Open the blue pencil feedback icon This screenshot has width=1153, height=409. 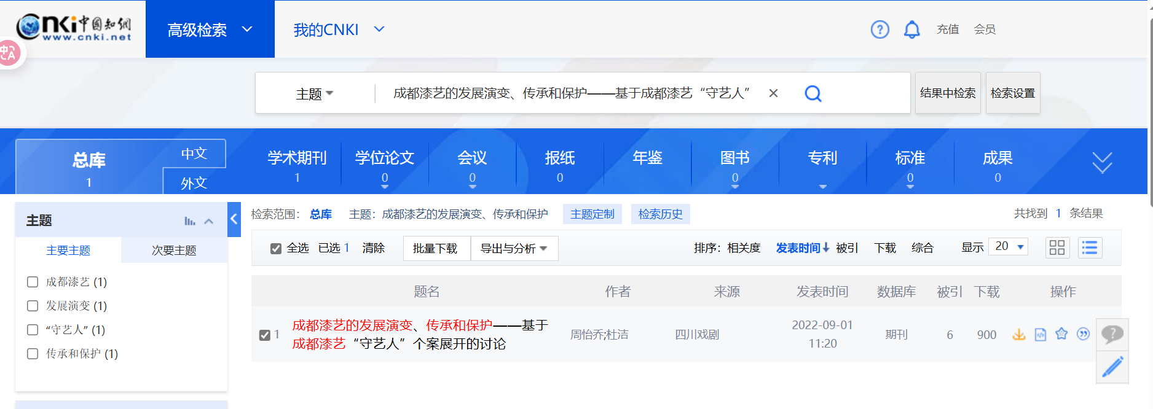point(1112,367)
